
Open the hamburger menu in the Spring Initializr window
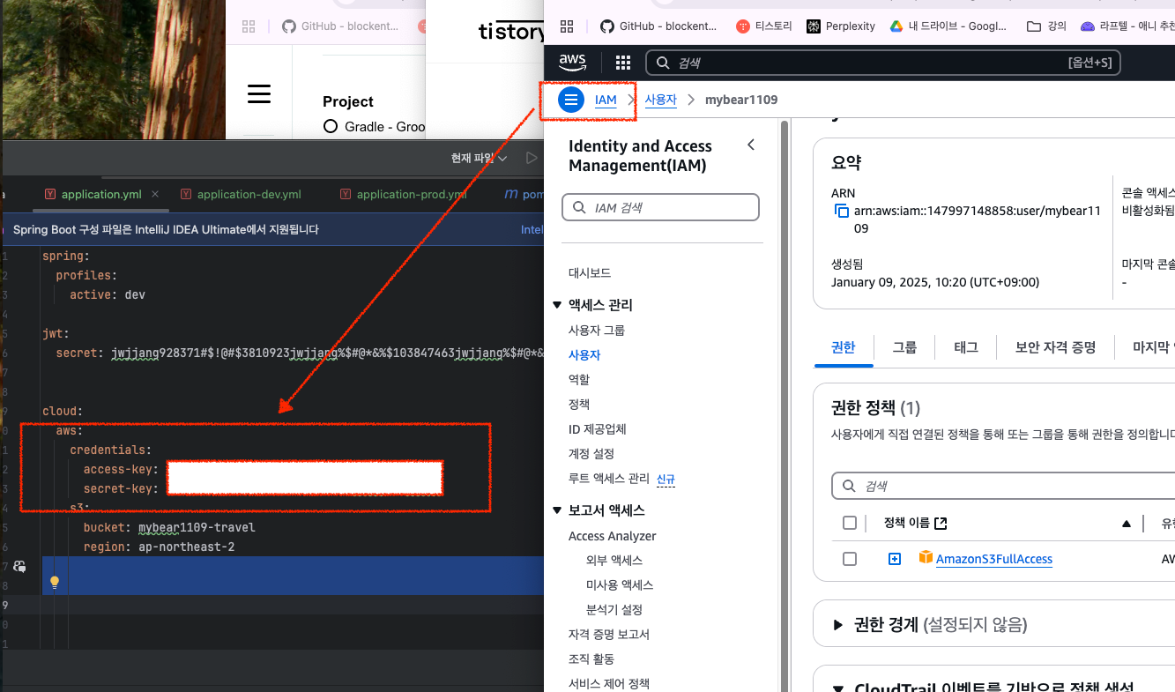point(259,93)
